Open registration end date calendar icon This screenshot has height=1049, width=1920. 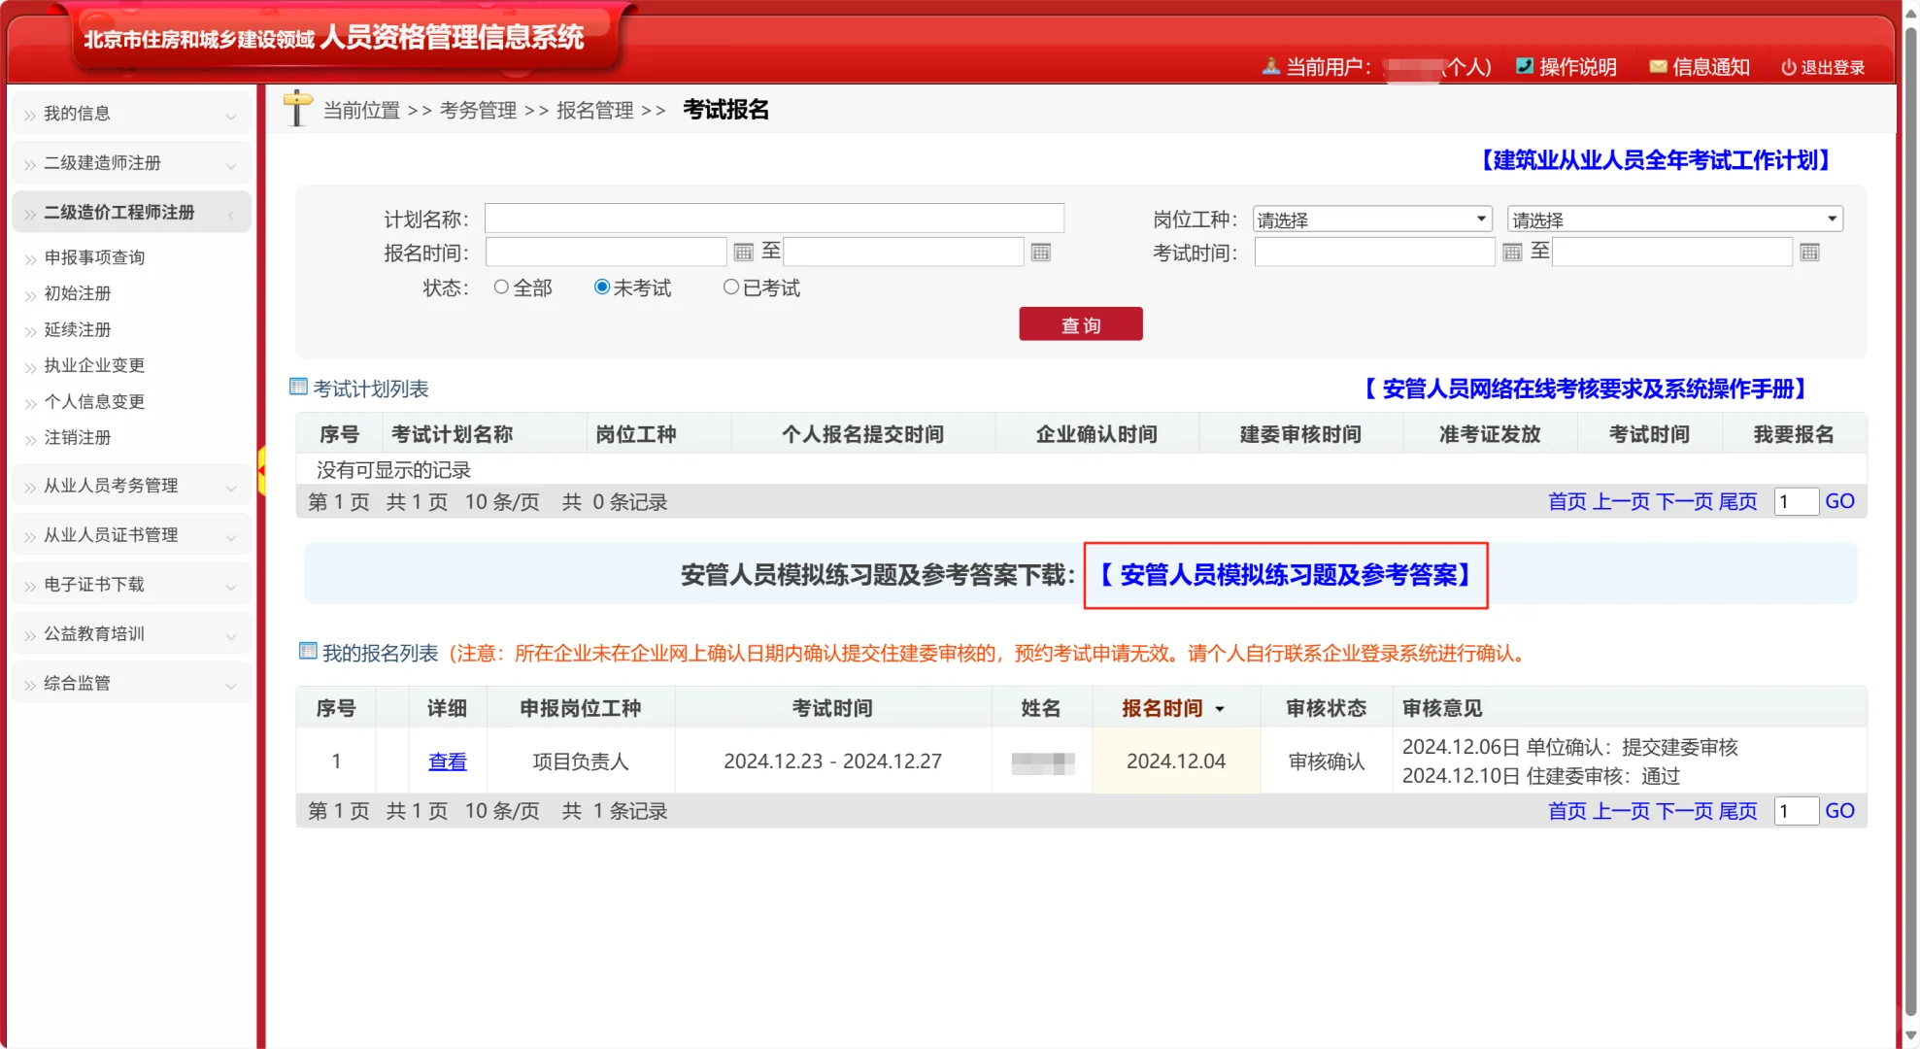pos(1040,253)
